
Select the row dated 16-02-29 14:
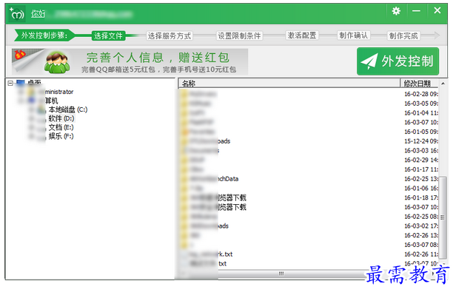coord(308,160)
